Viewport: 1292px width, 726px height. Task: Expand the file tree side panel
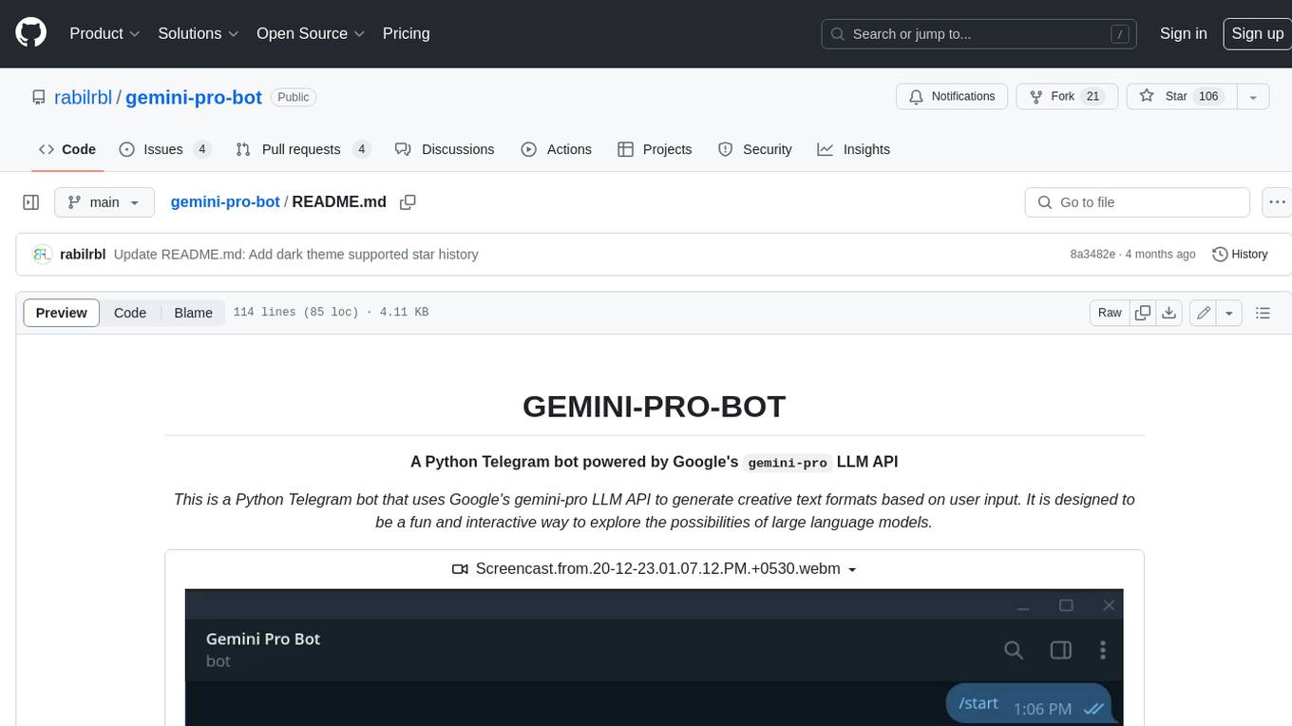[x=31, y=202]
